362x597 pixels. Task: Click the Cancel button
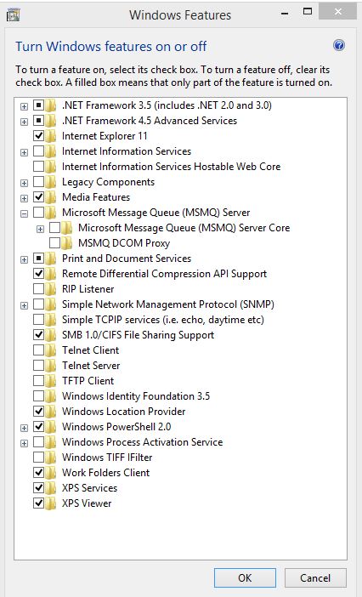[315, 577]
